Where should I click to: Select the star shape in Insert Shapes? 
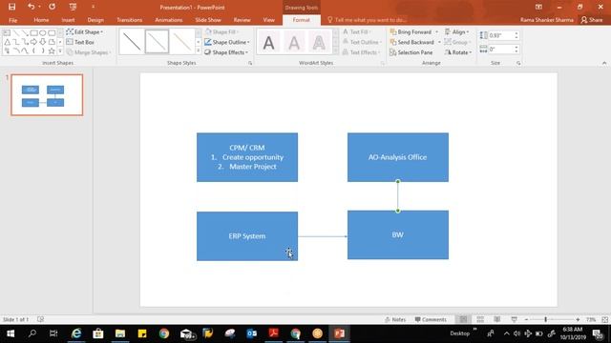pyautogui.click(x=52, y=50)
